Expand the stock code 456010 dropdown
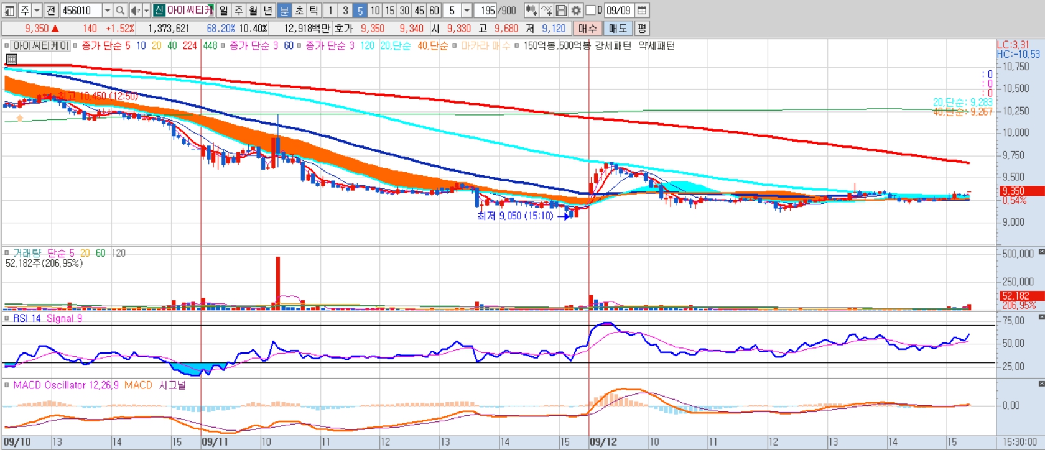The width and height of the screenshot is (1045, 450). [107, 11]
